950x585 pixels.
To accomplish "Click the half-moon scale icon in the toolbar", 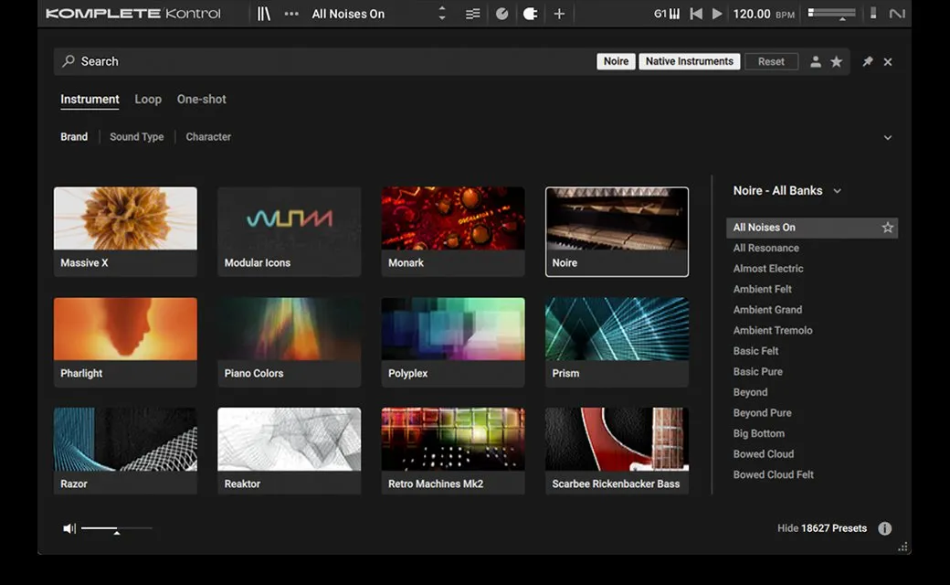I will pyautogui.click(x=531, y=13).
